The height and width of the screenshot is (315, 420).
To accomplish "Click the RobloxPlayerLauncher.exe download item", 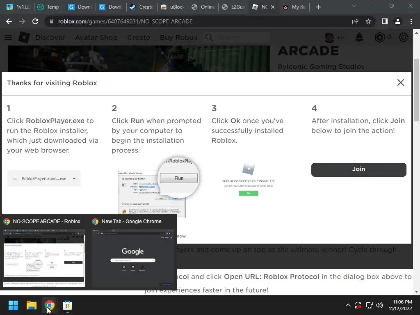I will (x=44, y=178).
